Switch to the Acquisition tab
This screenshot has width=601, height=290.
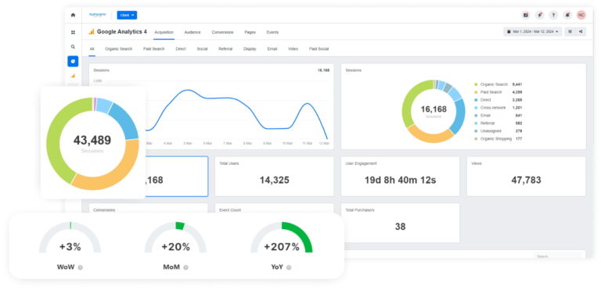(164, 32)
